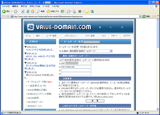160x115 pixels.
Task: Click the Back arrow toolbar icon
Action: [4, 11]
